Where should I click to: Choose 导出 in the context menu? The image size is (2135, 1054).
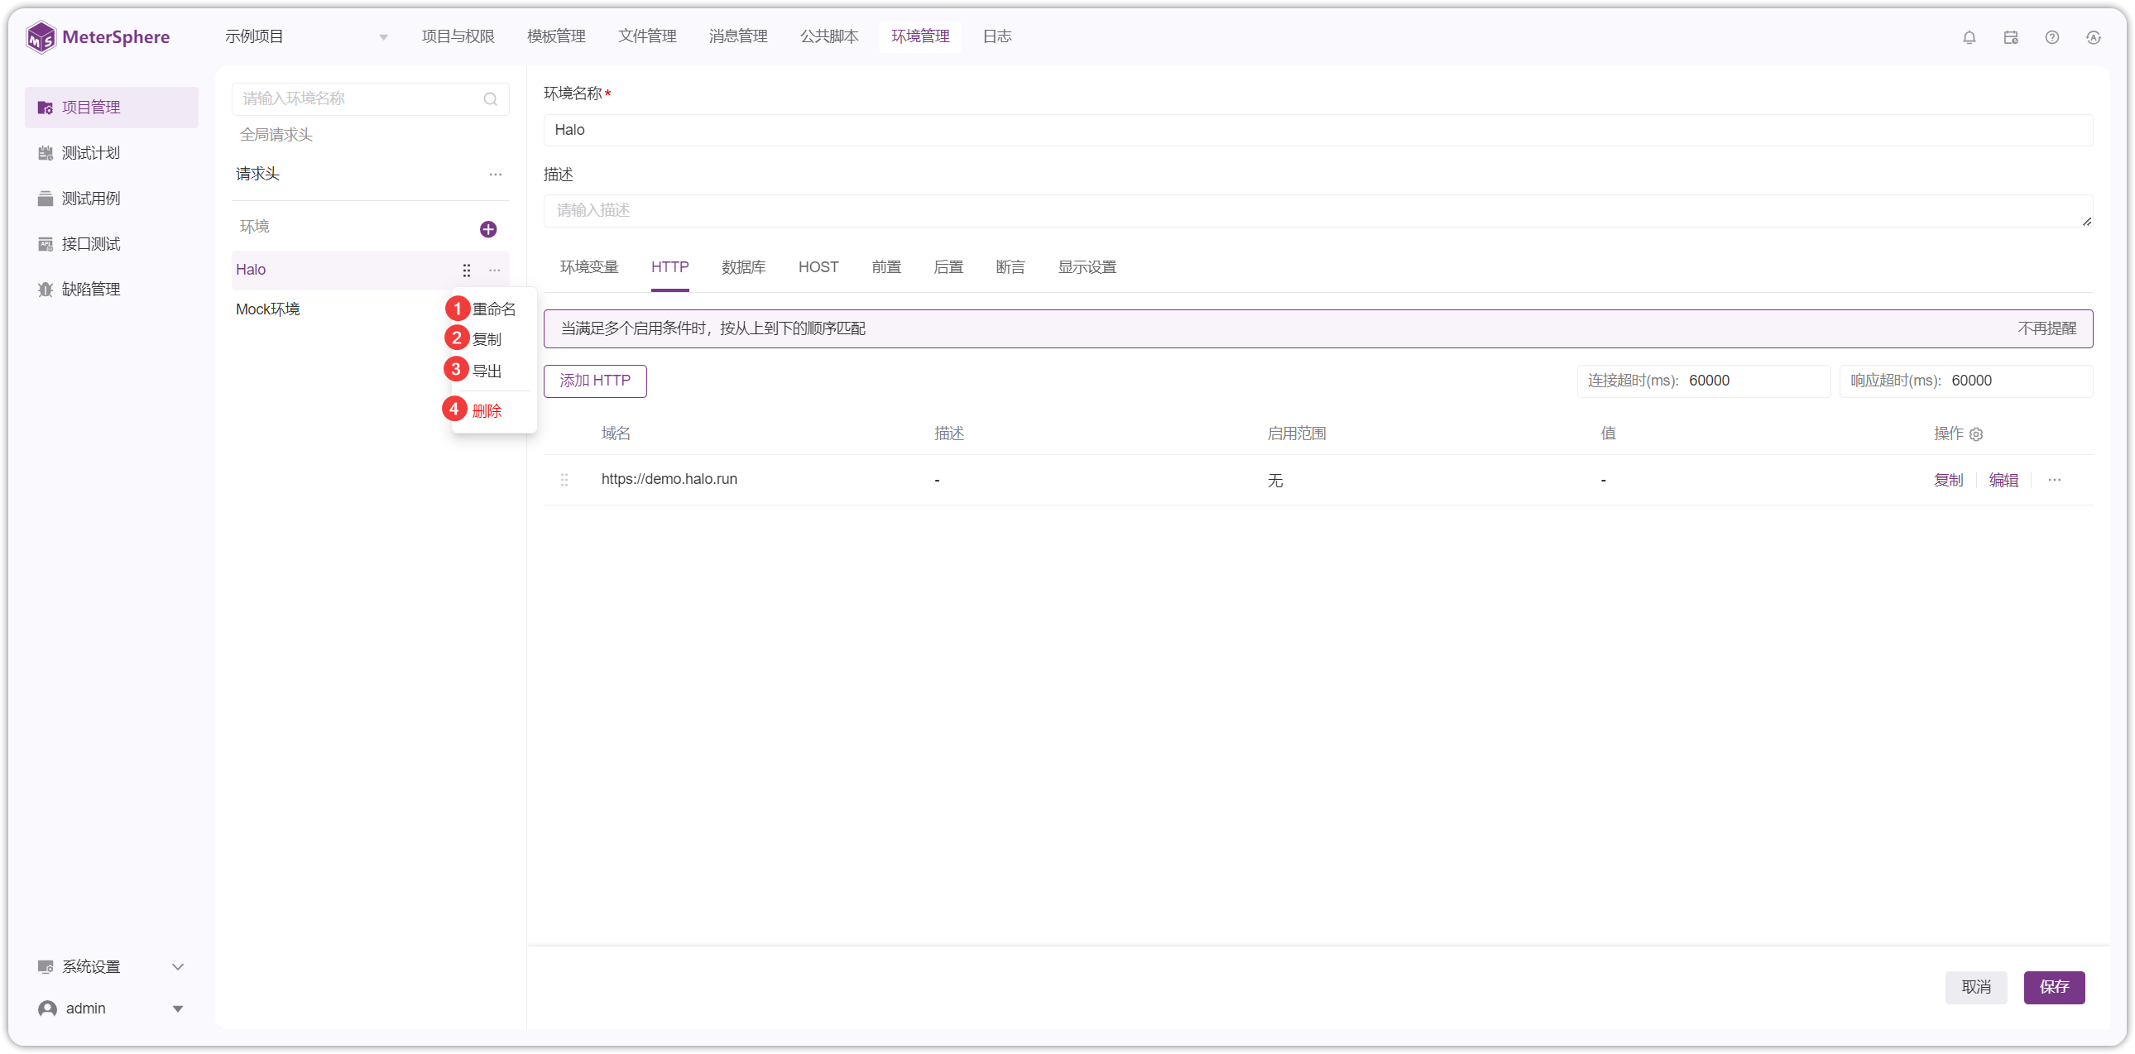pos(487,371)
